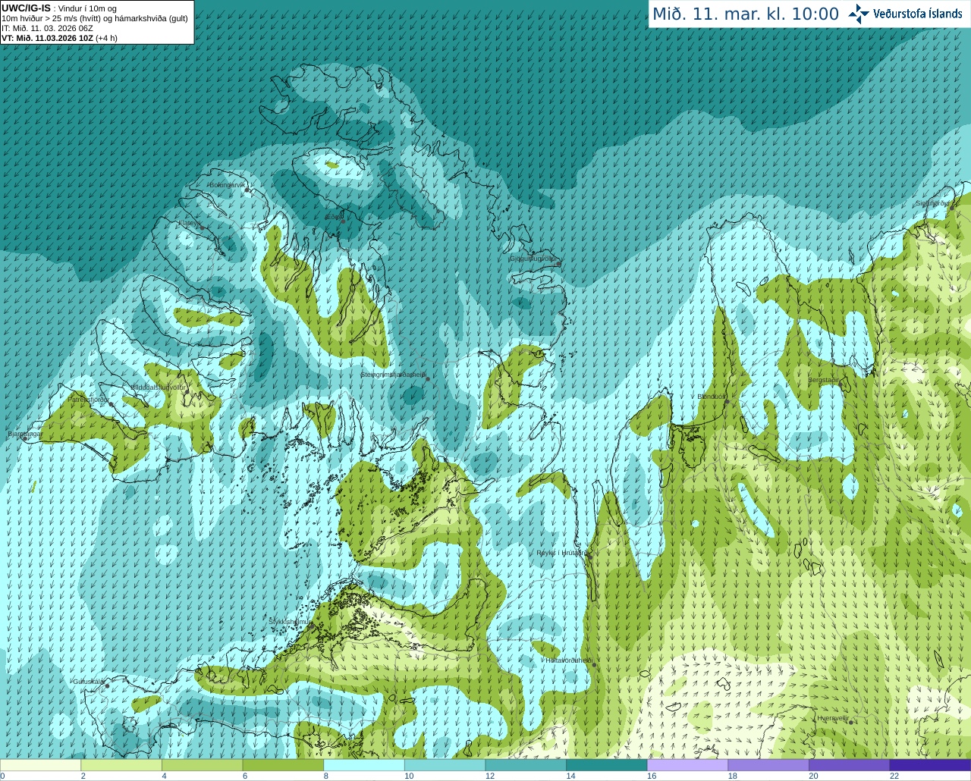Select the Holtavörðuheiði station marker
The height and width of the screenshot is (781, 971).
click(x=594, y=665)
